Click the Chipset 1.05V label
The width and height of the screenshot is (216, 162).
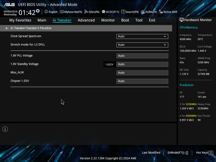[20, 81]
